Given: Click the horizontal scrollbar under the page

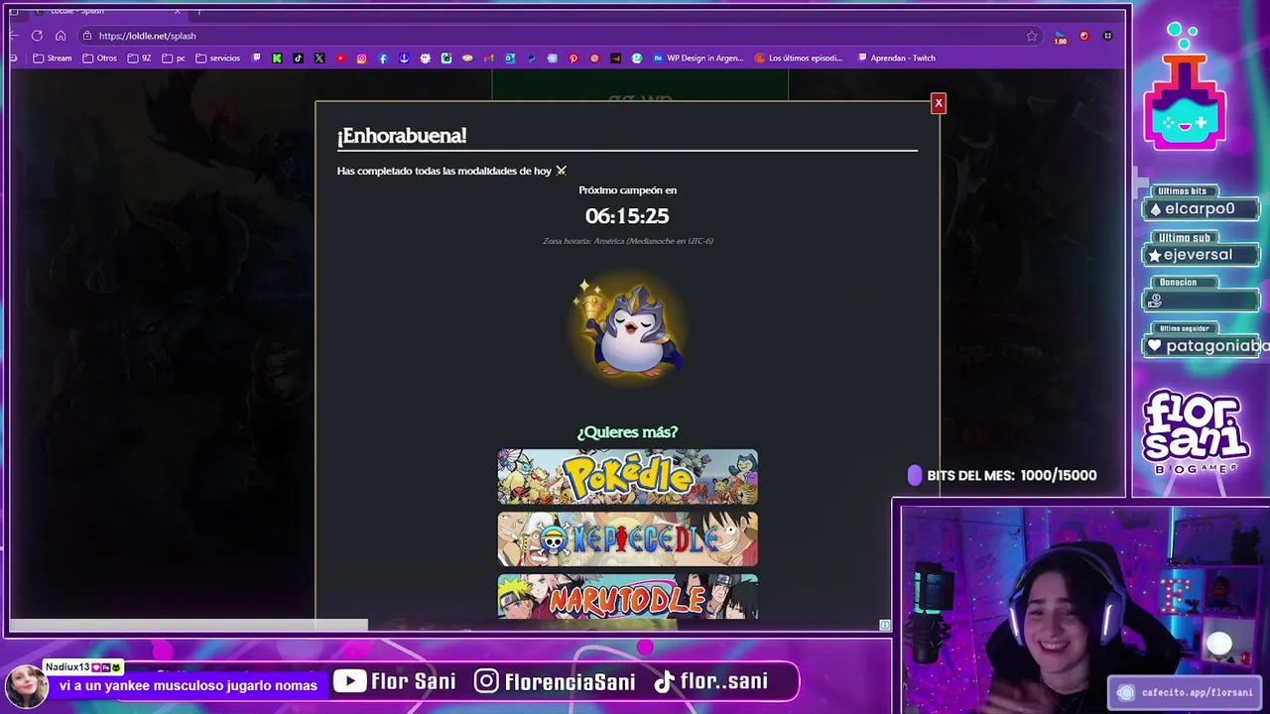Looking at the screenshot, I should (189, 625).
